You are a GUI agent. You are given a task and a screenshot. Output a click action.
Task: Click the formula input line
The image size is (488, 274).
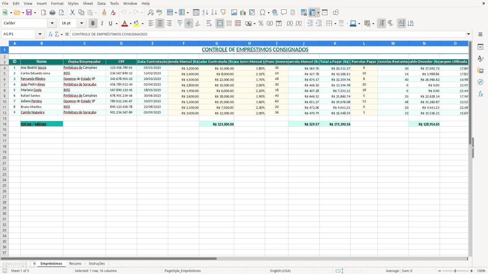point(268,34)
